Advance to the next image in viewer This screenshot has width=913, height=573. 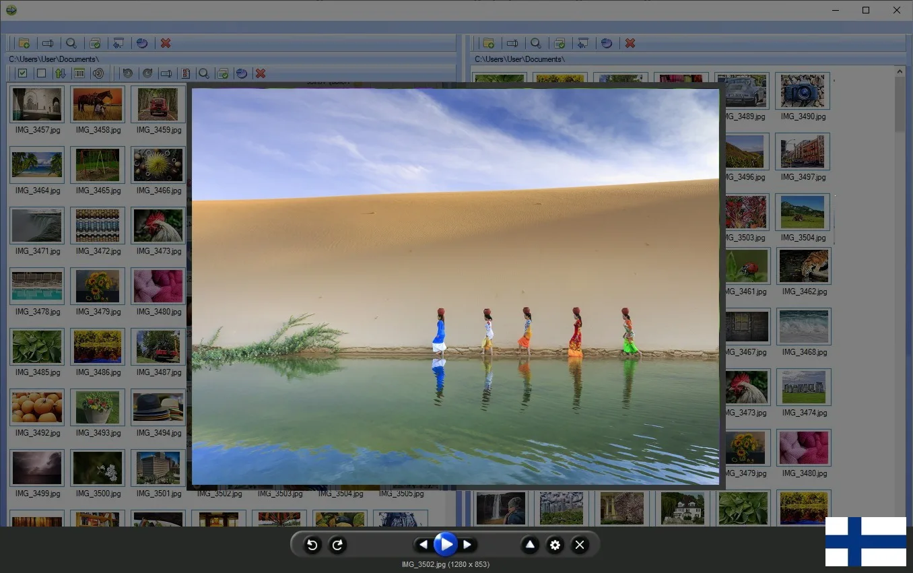pos(467,545)
